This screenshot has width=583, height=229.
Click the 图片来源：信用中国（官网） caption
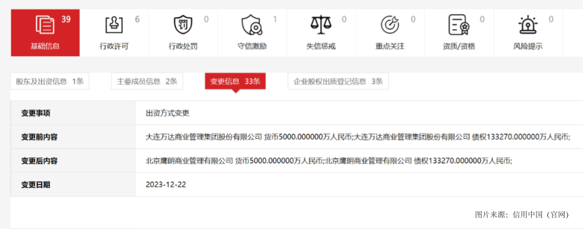522,215
